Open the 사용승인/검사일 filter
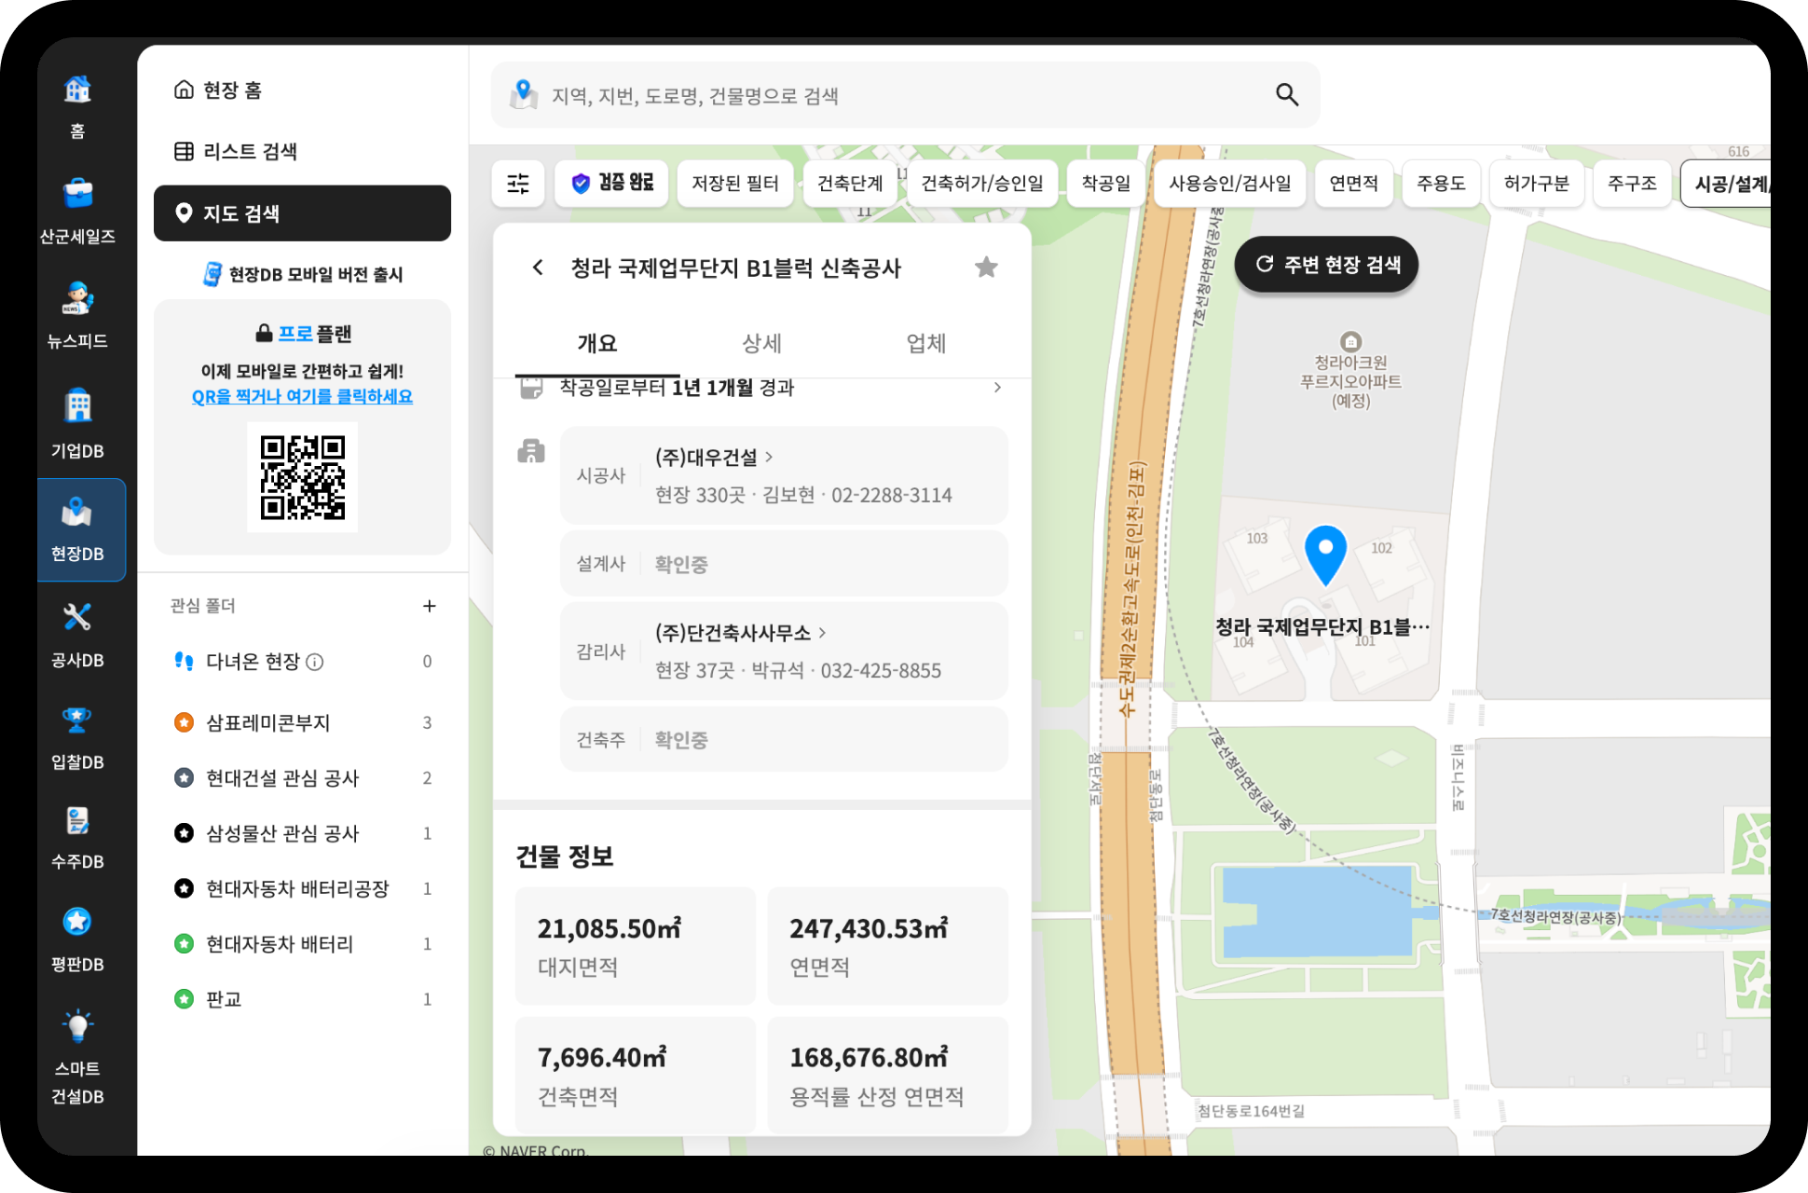Image resolution: width=1808 pixels, height=1193 pixels. [x=1230, y=184]
